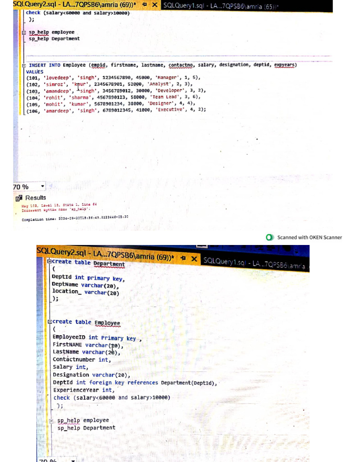Viewport: 346px width, 462px height.
Task: Click sp_help Department line in the create table window
Action: [86, 428]
